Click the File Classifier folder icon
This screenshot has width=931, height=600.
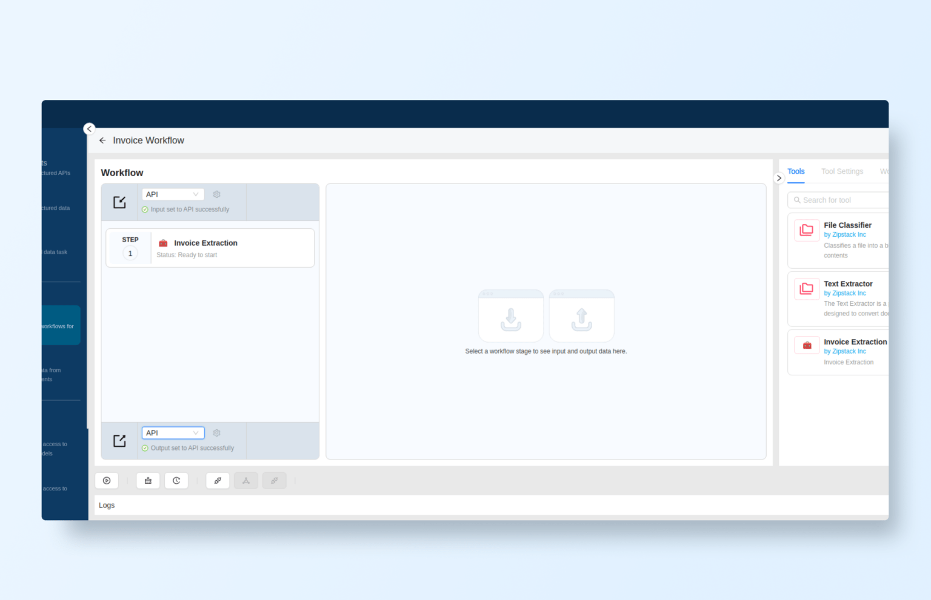807,230
